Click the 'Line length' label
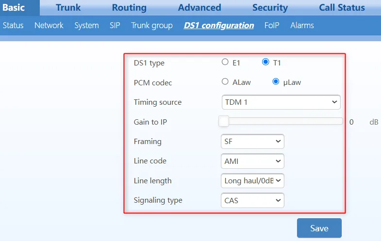 click(152, 181)
